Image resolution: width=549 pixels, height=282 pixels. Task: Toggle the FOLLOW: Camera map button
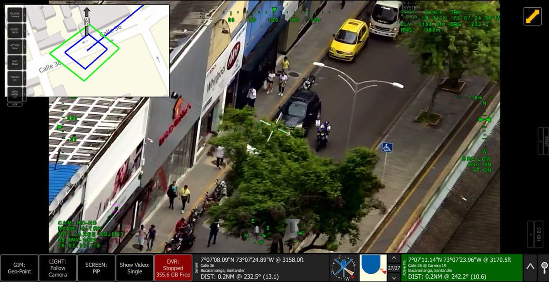(15, 15)
